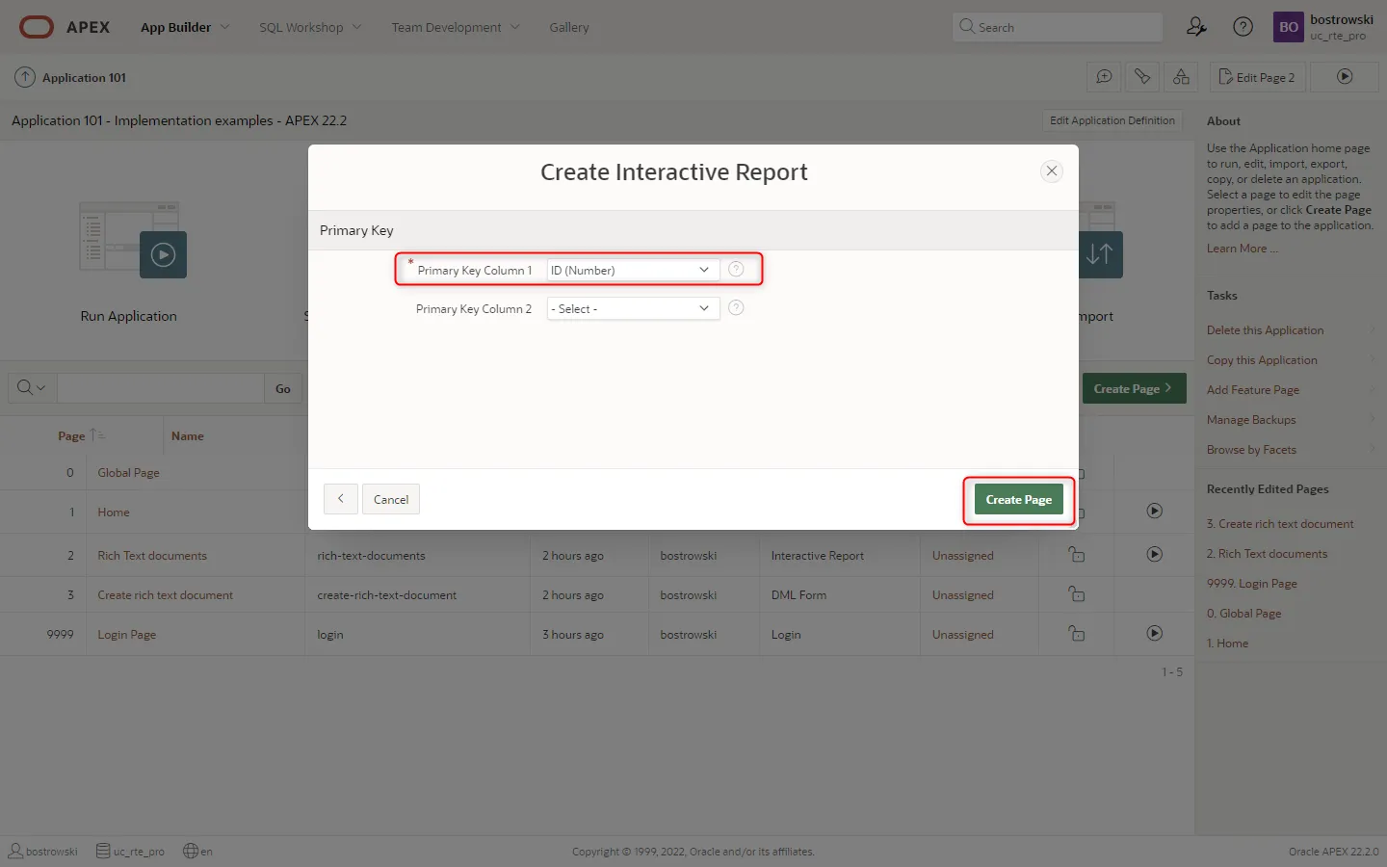Click help icon beside Primary Key Column 2
This screenshot has height=867, width=1387.
pos(736,308)
